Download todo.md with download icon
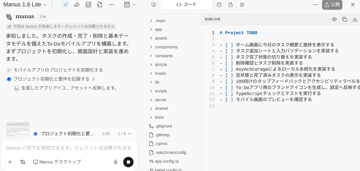This screenshot has width=360, height=171. click(355, 19)
